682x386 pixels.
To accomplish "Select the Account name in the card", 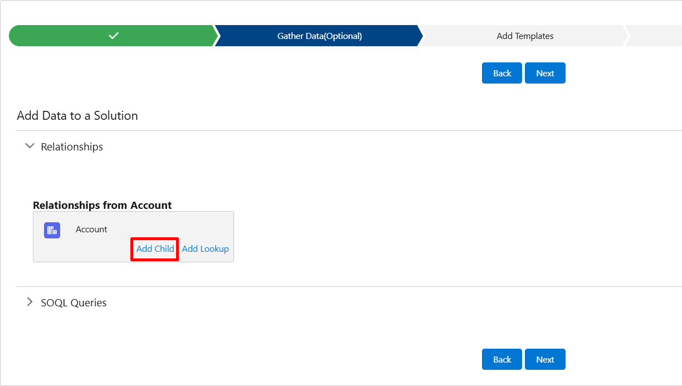I will pyautogui.click(x=91, y=229).
